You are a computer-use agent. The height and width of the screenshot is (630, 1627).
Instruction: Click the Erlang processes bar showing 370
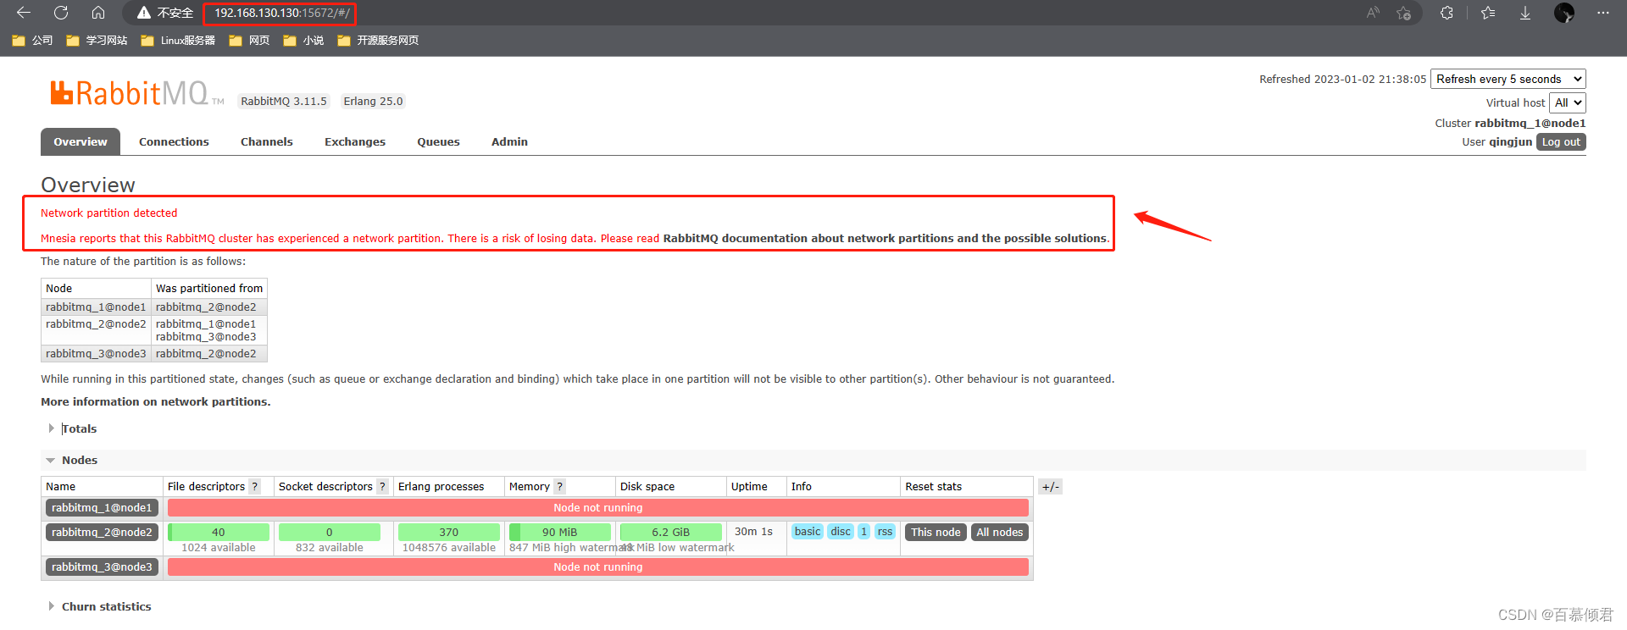(x=449, y=532)
